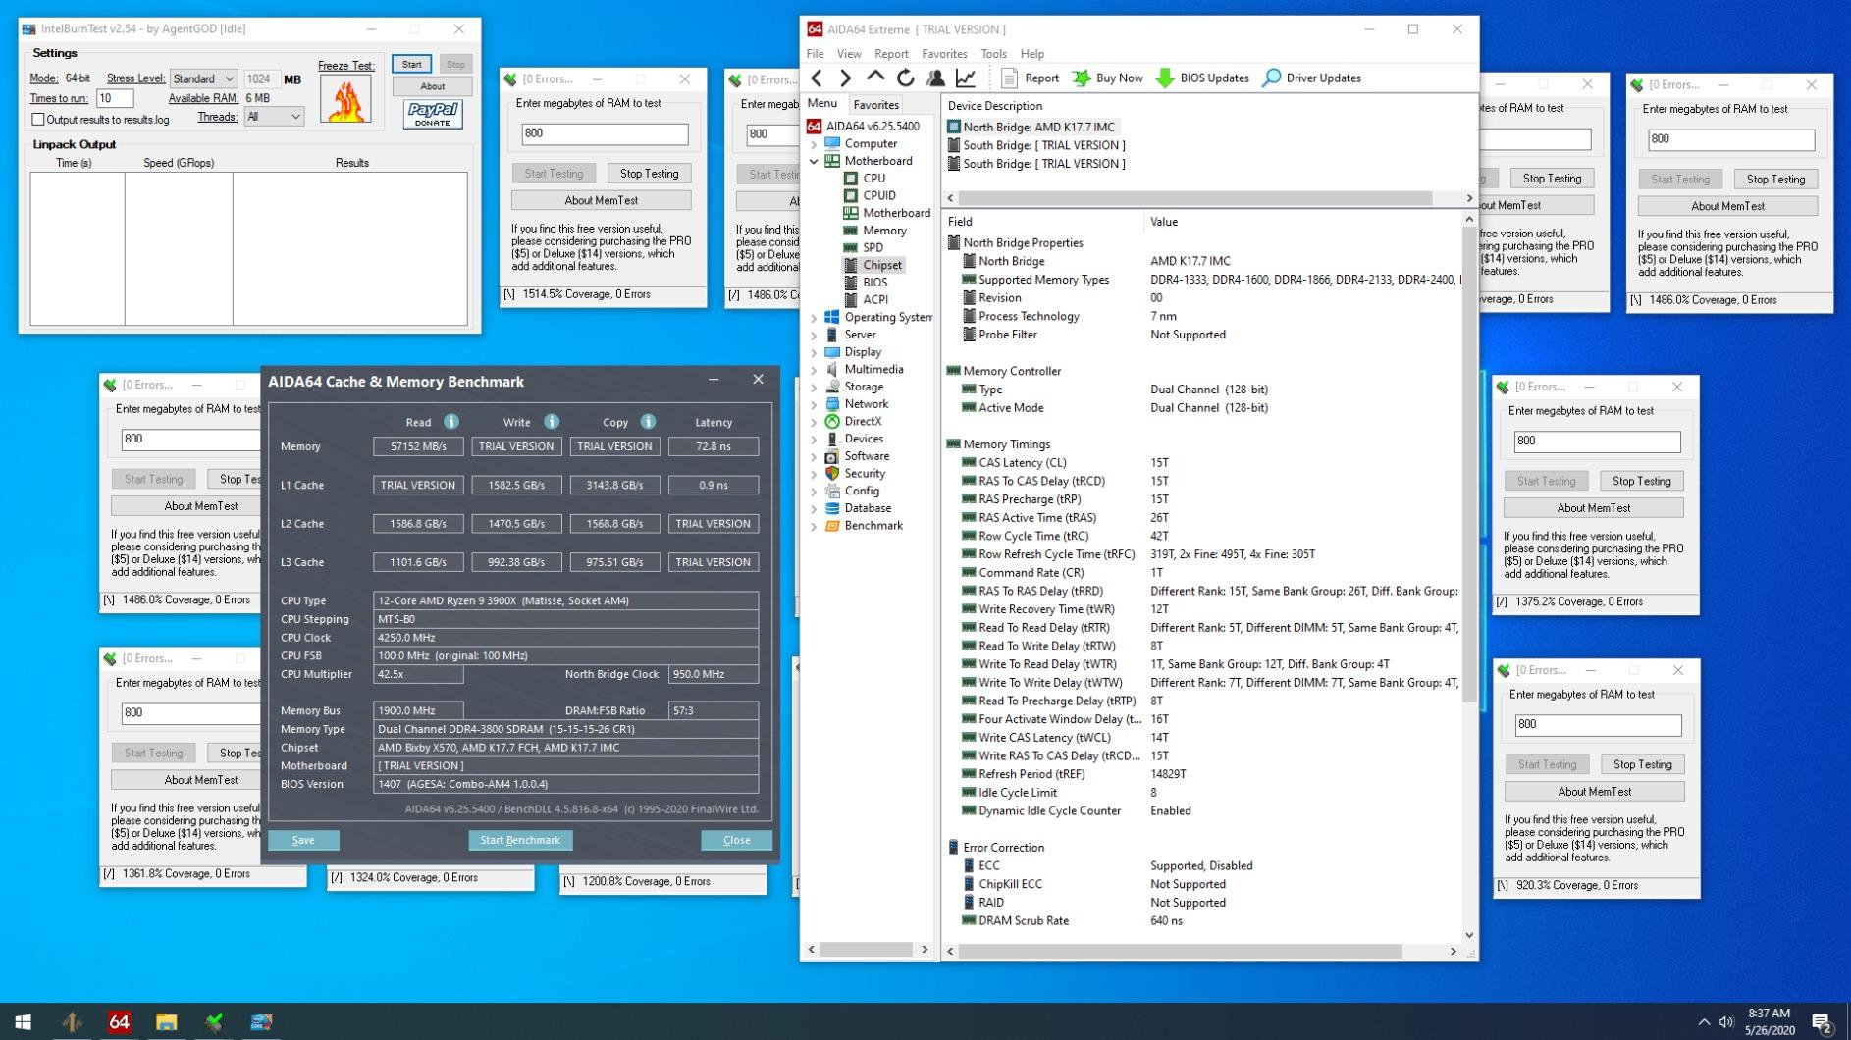The image size is (1851, 1040).
Task: Click the back navigation arrow in AIDA64
Action: click(x=817, y=78)
